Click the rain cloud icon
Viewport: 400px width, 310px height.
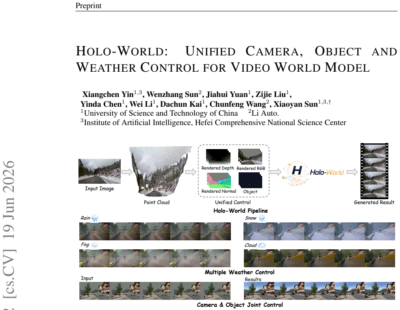pos(95,218)
